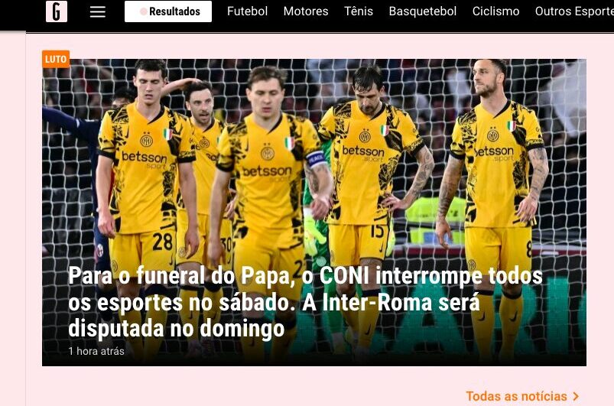Open Outros Esportes menu
This screenshot has height=406, width=614.
point(574,11)
